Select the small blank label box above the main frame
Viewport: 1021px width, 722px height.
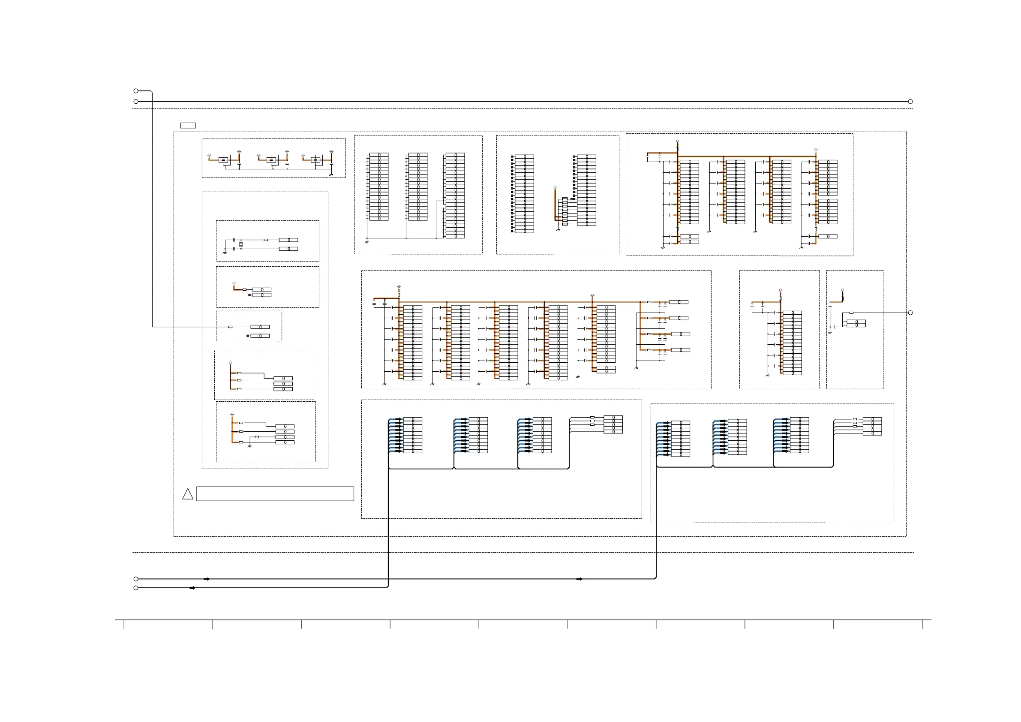coord(188,126)
